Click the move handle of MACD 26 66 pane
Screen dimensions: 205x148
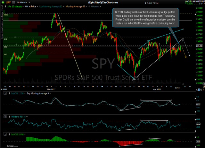pos(9,135)
